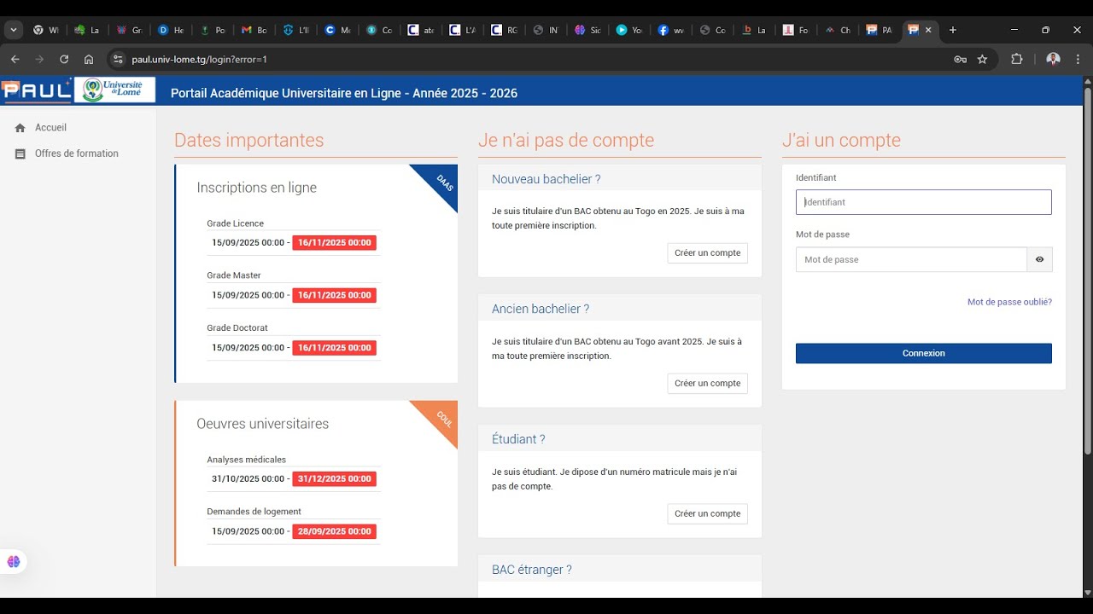Click the DAAS corner ribbon
1093x614 pixels.
tap(441, 182)
